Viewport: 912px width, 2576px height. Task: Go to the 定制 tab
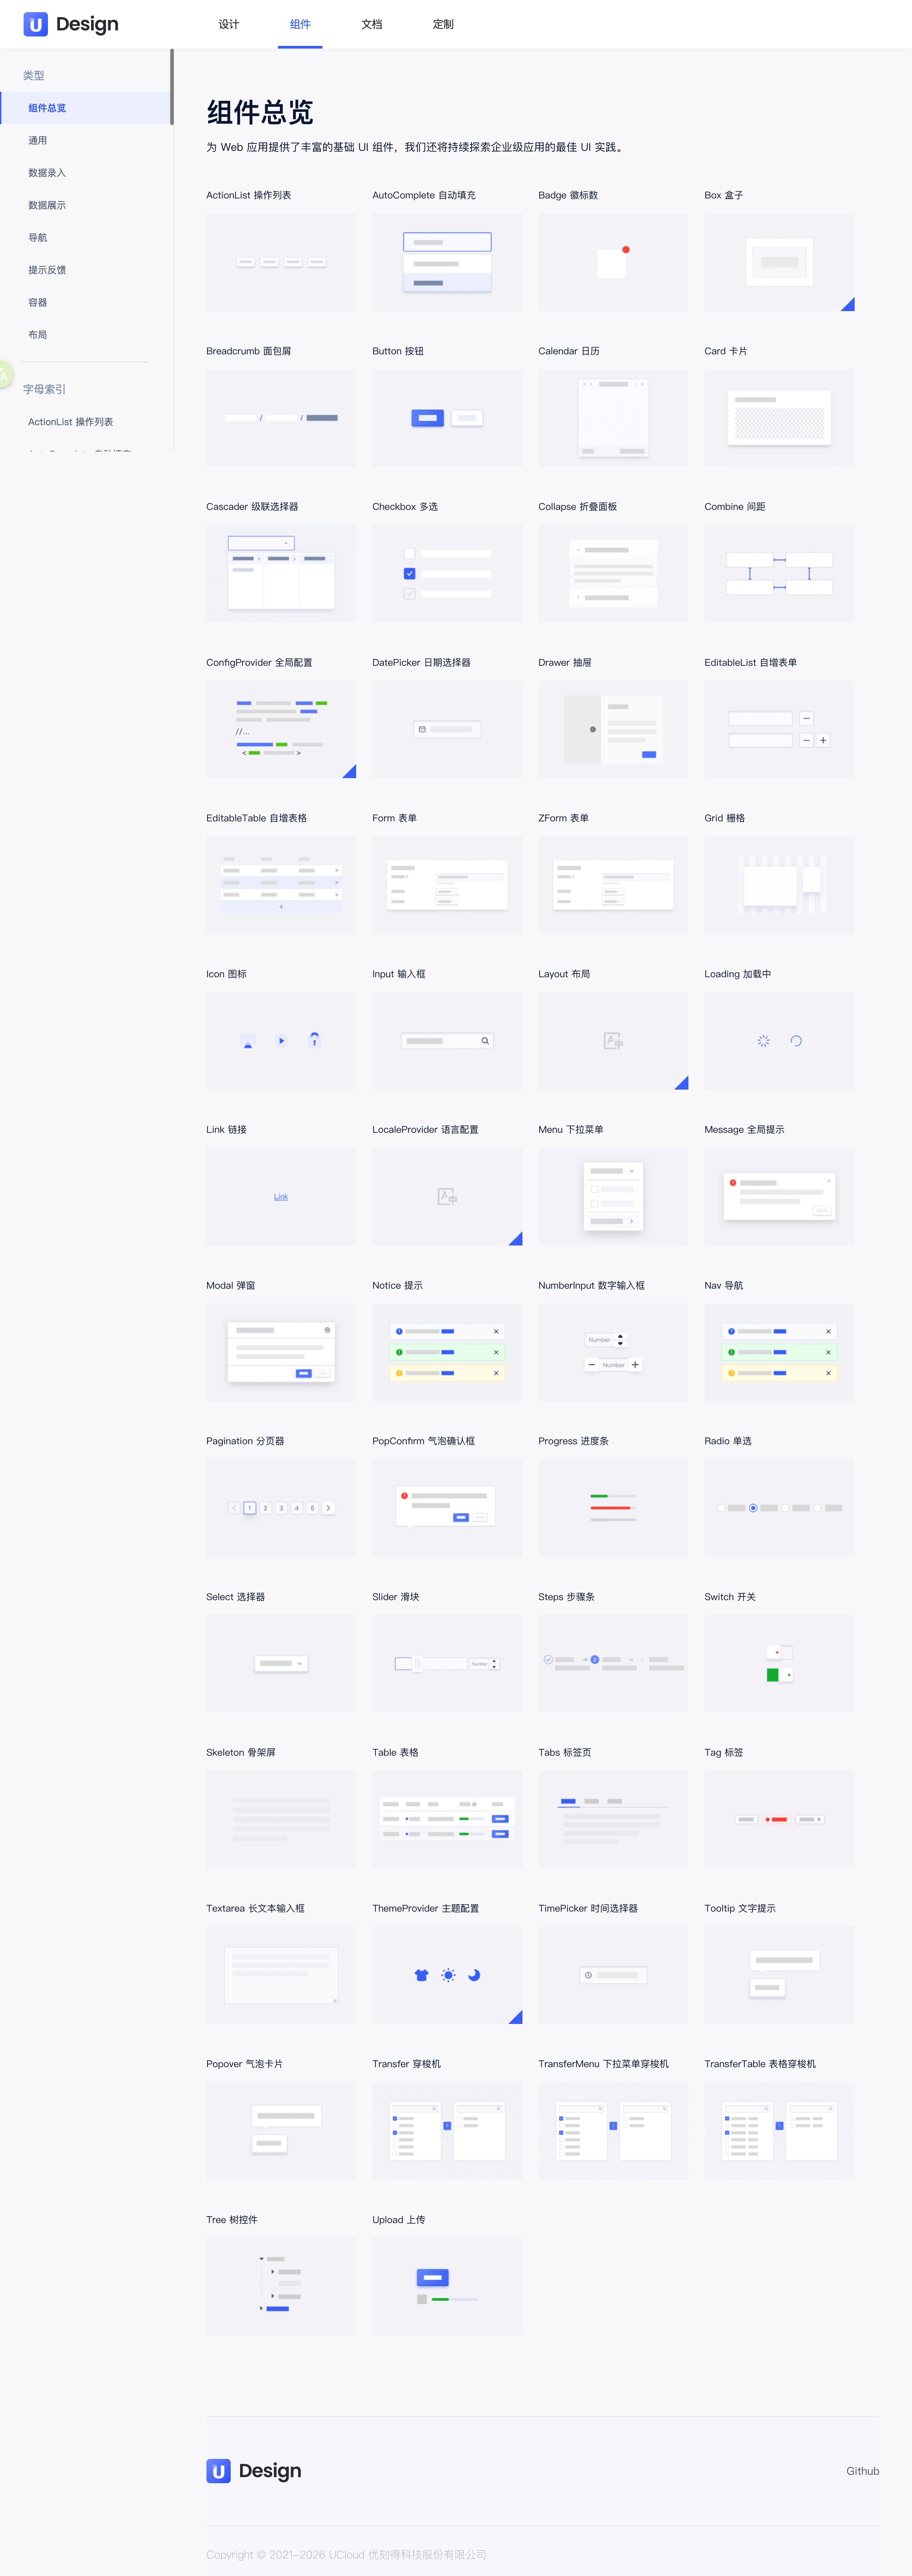(443, 24)
